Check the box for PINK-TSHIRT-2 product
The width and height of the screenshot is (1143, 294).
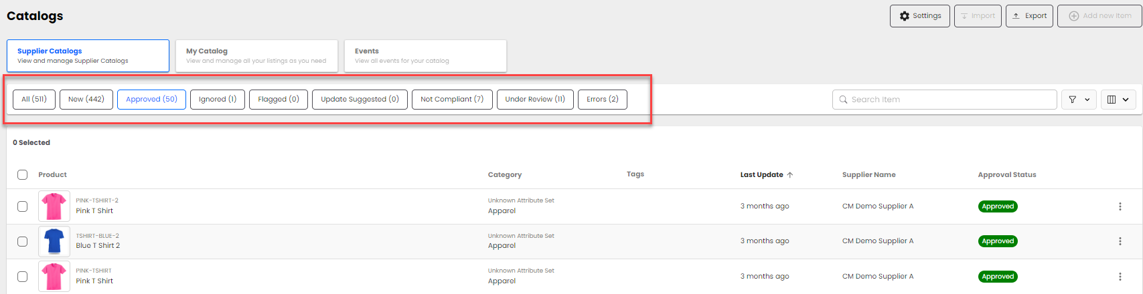click(23, 206)
